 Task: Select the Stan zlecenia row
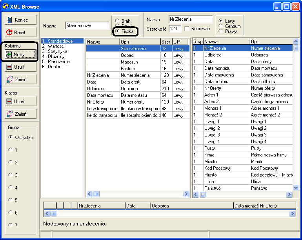[138, 49]
